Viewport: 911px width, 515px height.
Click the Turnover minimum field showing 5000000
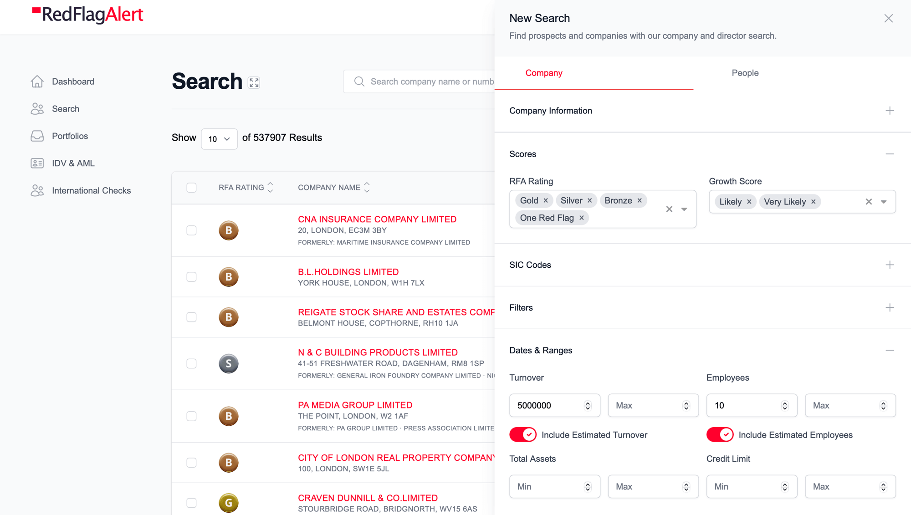pos(554,405)
